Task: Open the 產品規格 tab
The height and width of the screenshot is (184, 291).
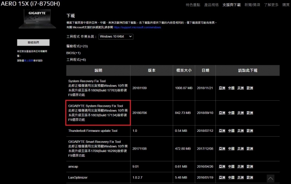Action: tap(211, 5)
